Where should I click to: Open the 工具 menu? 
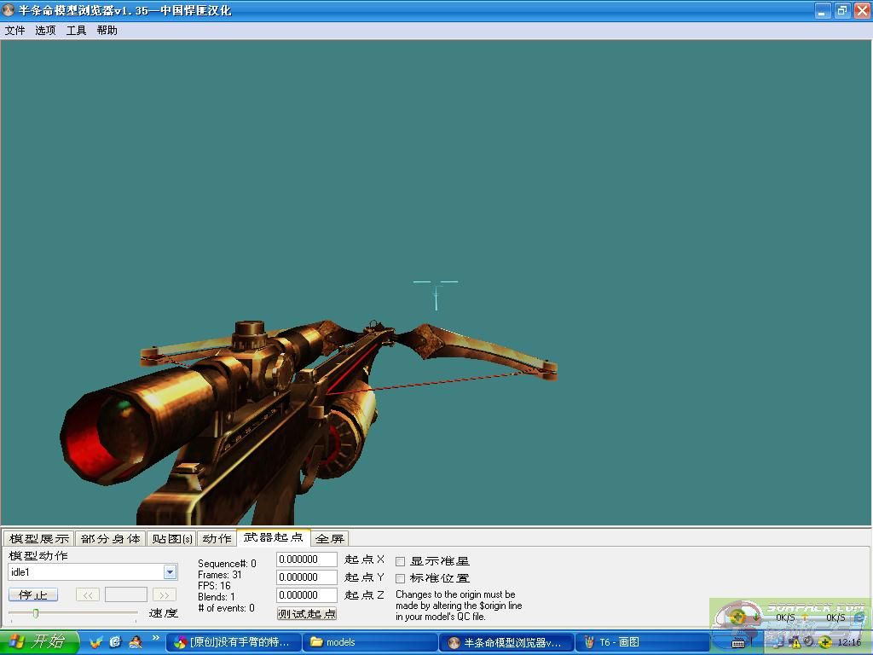[x=76, y=30]
